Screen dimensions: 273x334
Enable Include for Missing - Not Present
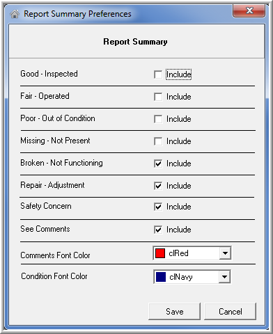point(158,141)
